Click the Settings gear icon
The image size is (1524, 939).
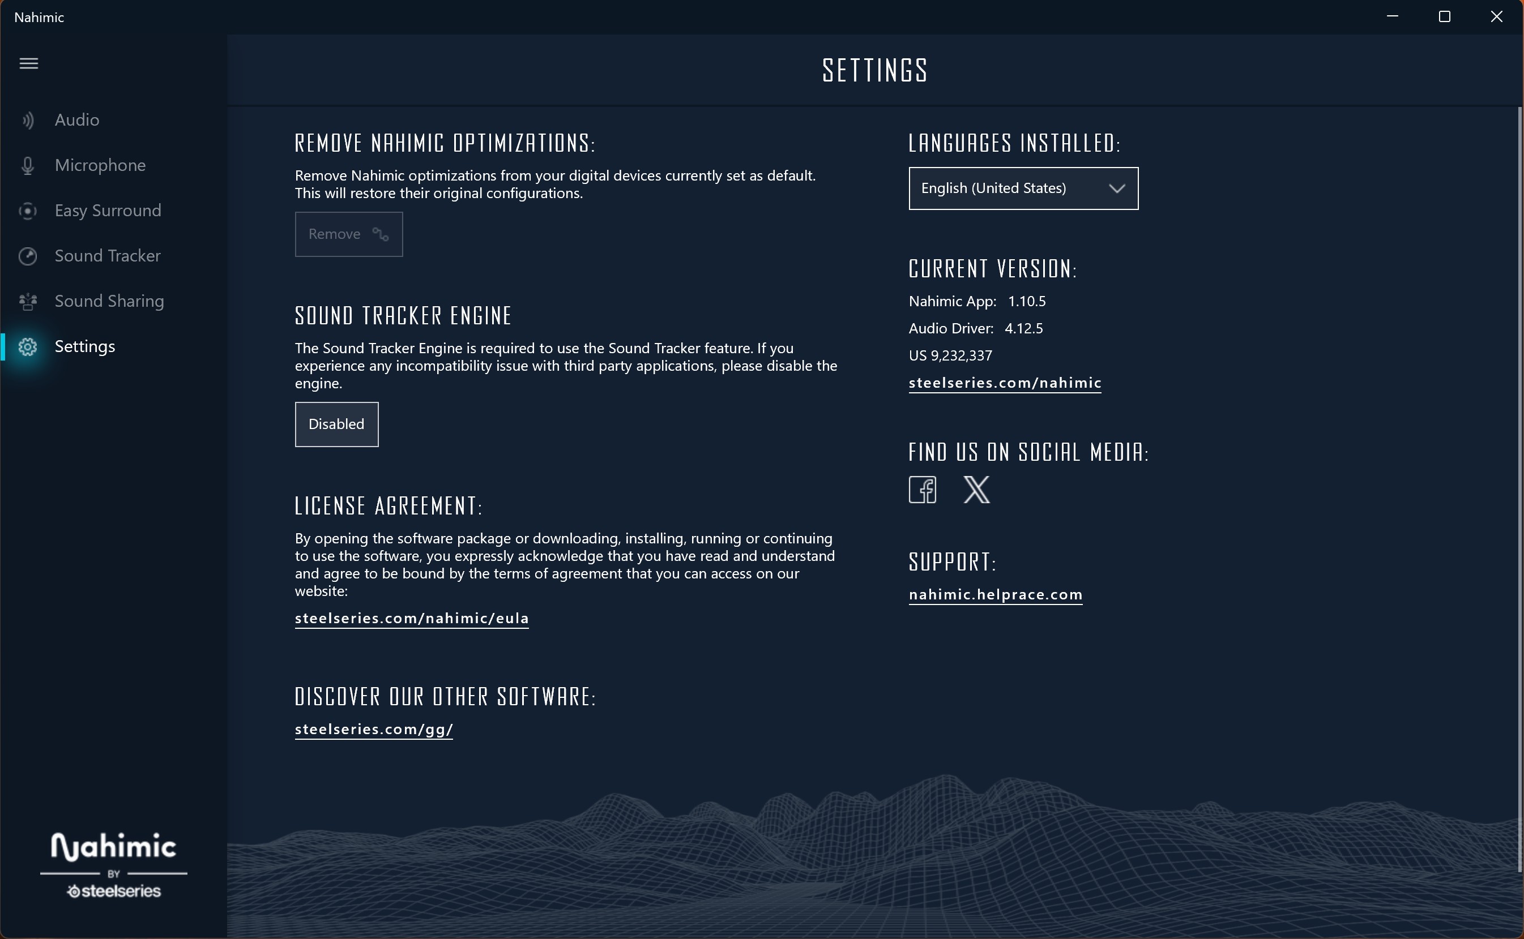click(28, 346)
